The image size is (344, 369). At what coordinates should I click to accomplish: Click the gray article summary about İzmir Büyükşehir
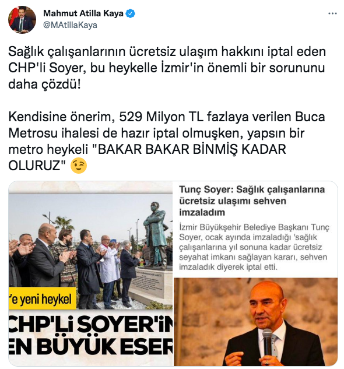254,247
